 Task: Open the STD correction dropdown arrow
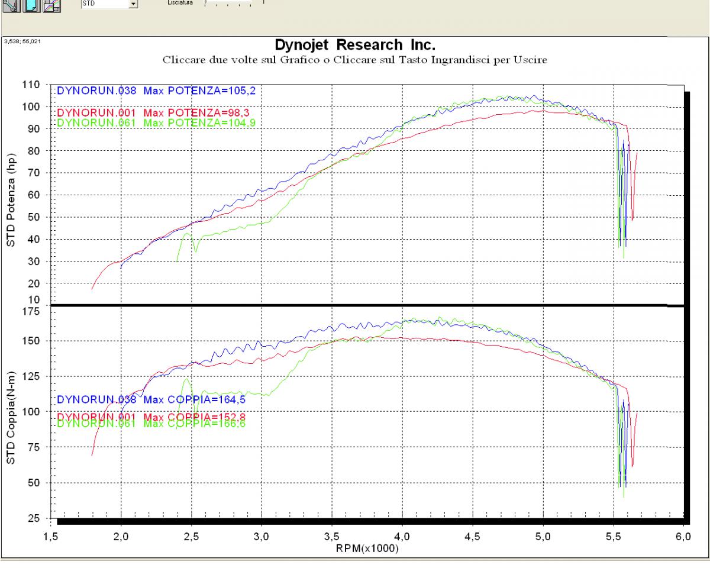[x=133, y=4]
